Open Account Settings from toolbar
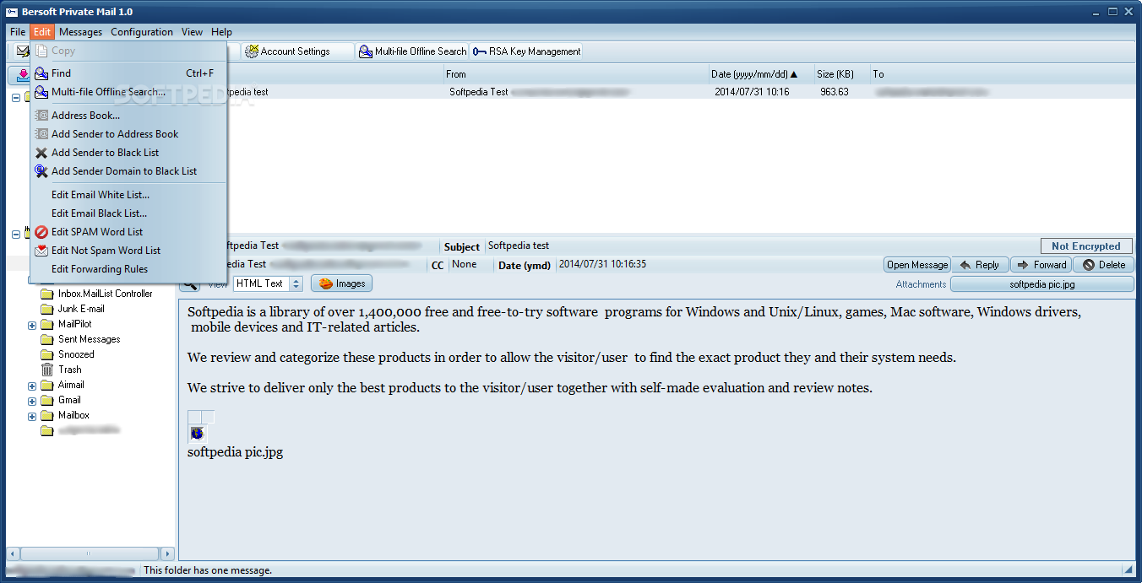This screenshot has width=1142, height=583. pos(296,51)
